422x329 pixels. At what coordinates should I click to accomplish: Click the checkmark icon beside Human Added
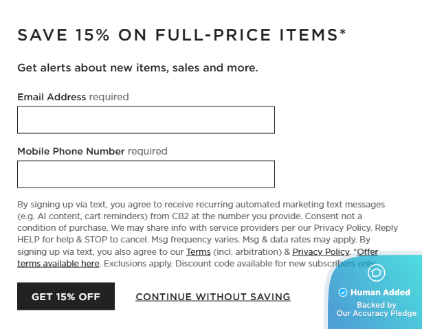[343, 293]
